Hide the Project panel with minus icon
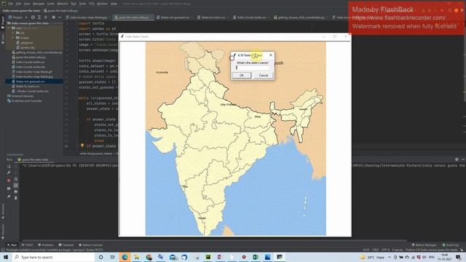 tap(60, 17)
